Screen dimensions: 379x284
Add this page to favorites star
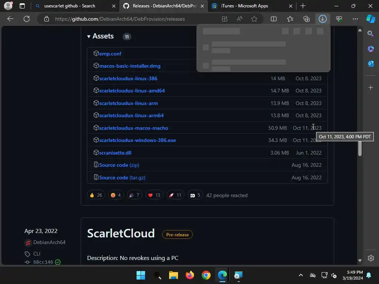[254, 19]
